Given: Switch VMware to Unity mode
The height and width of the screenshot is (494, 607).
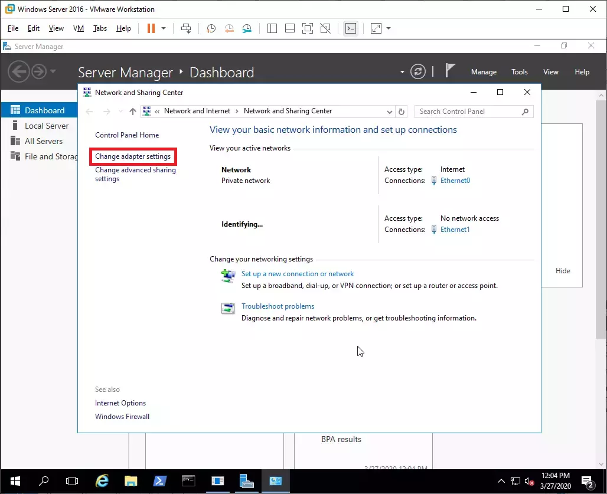Looking at the screenshot, I should 325,28.
